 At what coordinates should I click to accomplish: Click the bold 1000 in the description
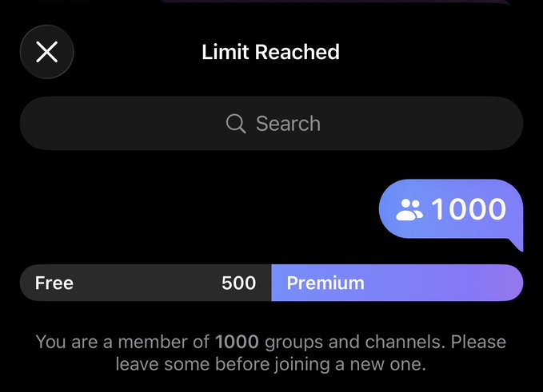point(237,342)
